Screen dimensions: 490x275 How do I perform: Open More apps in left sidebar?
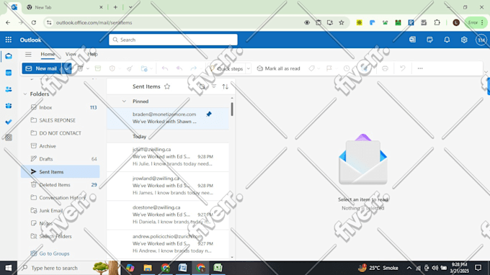tap(9, 137)
